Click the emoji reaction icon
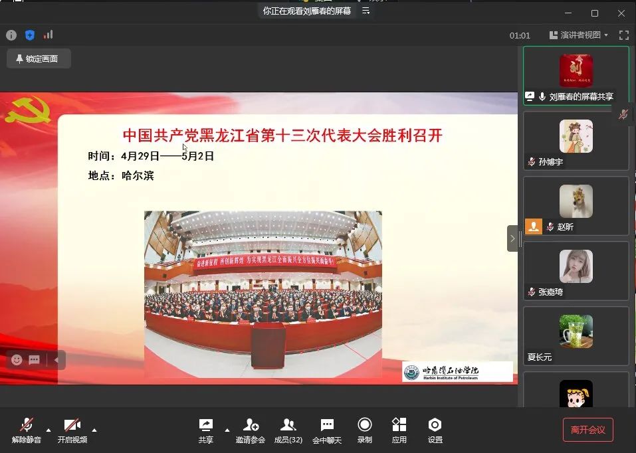Viewport: 636px width, 453px height. coord(17,360)
